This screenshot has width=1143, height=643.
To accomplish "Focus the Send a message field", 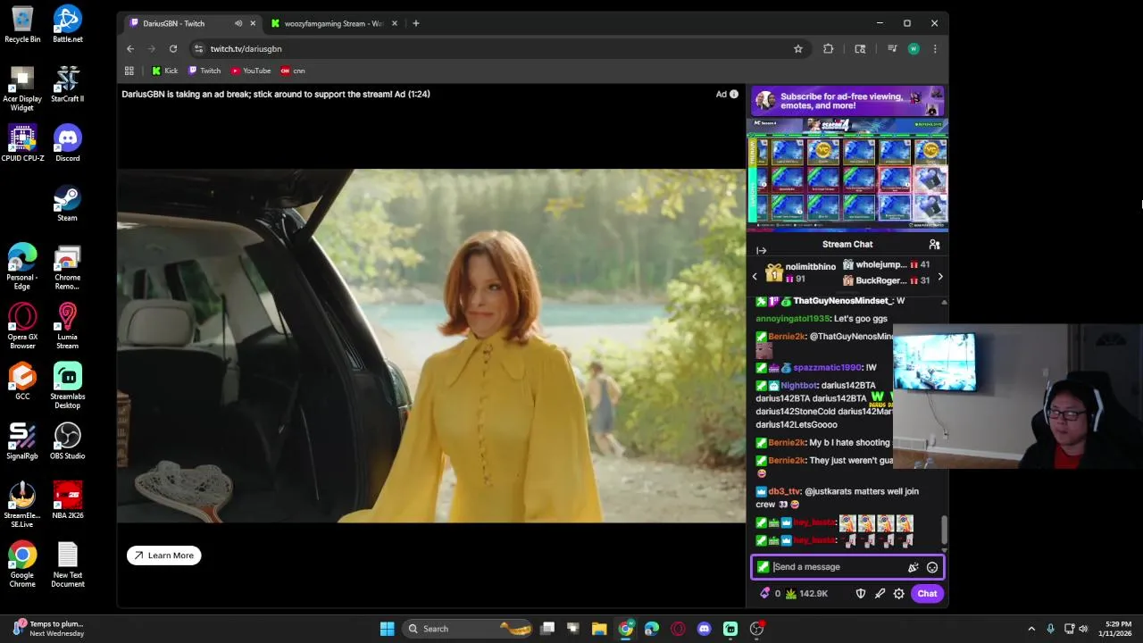I will coord(838,567).
